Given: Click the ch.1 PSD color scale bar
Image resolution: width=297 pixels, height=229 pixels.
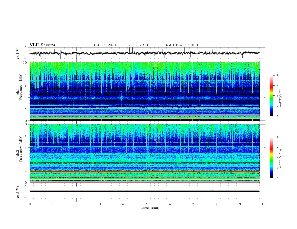Looking at the screenshot, I should click(x=271, y=96).
